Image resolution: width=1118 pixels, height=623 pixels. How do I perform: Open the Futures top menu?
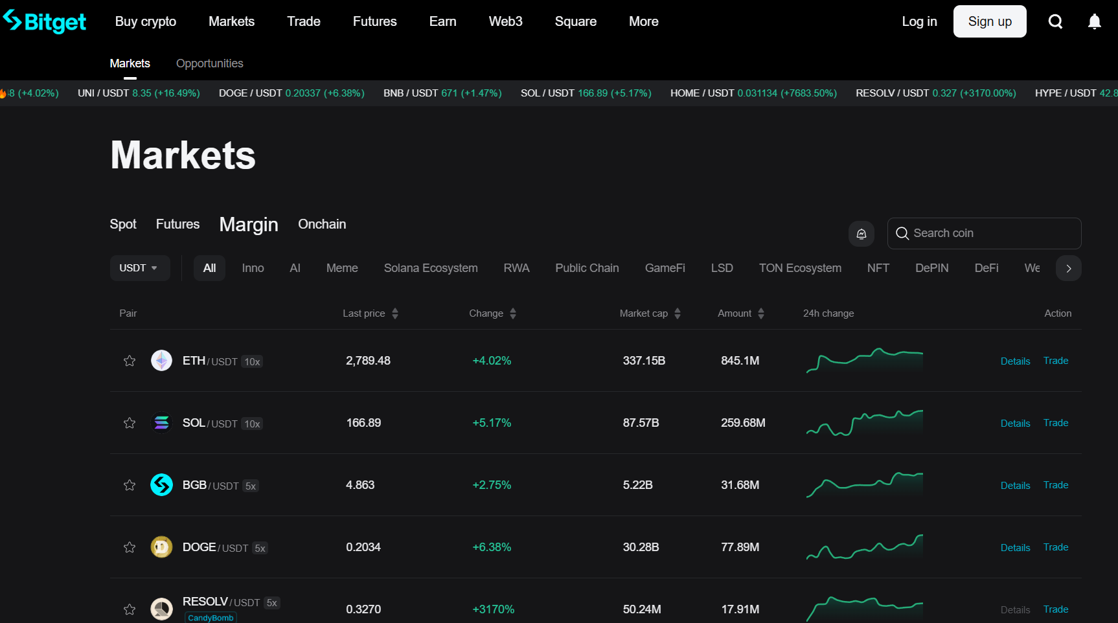(375, 21)
